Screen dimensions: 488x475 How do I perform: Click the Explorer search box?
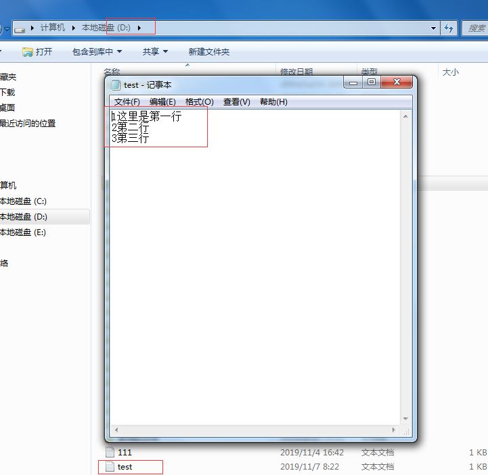(475, 28)
